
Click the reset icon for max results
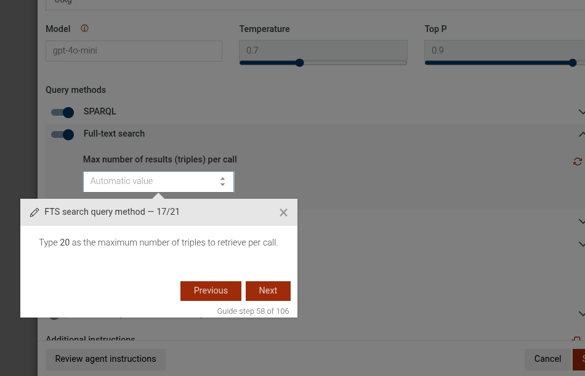coord(577,161)
